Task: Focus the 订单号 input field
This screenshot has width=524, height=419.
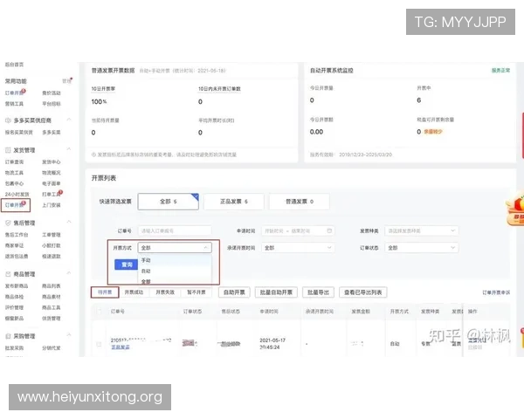Action: (175, 230)
